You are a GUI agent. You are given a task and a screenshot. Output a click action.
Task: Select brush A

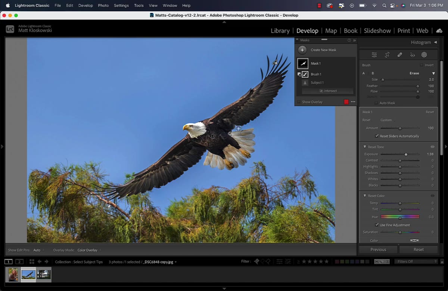364,73
